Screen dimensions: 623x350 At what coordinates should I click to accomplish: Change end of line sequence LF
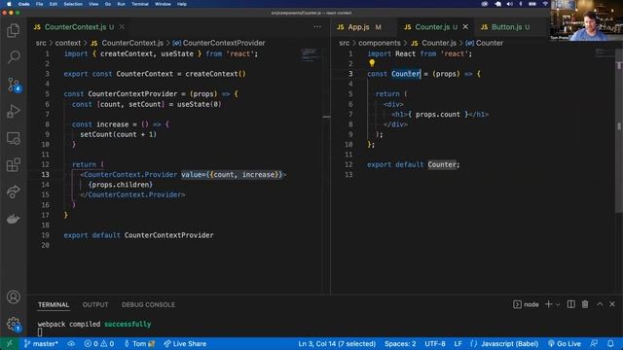pos(458,343)
